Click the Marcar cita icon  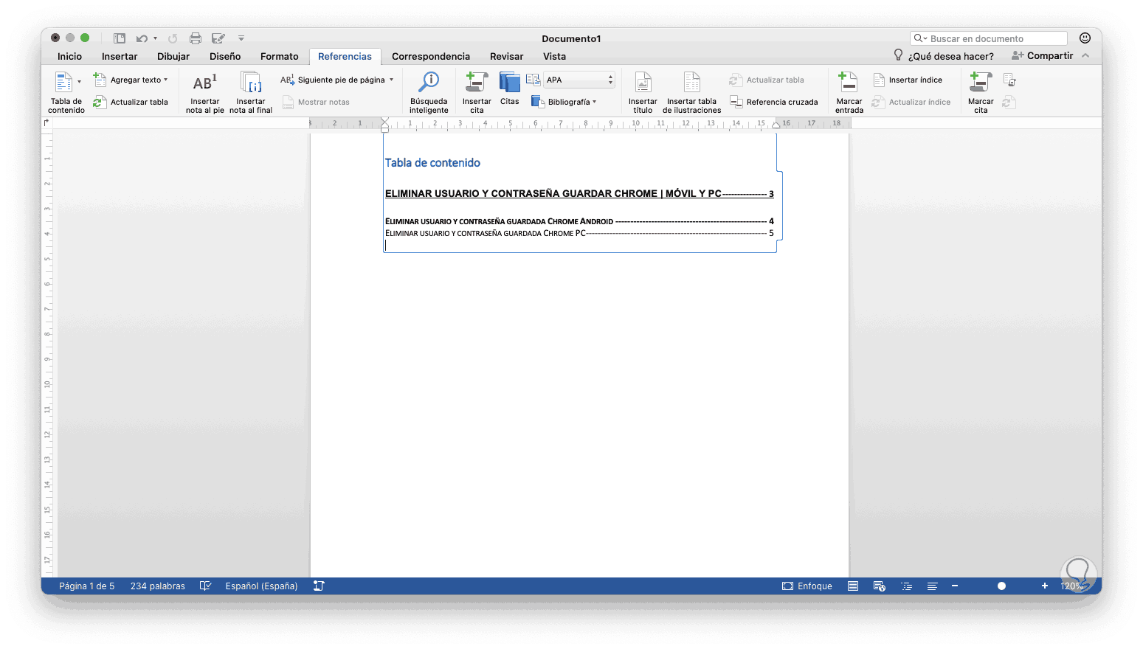coord(980,82)
